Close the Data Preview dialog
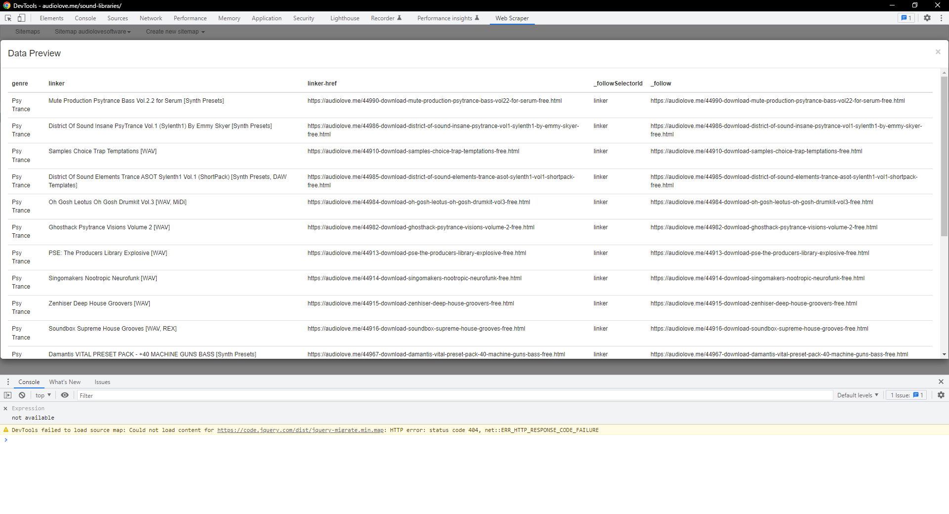949x514 pixels. 938,52
